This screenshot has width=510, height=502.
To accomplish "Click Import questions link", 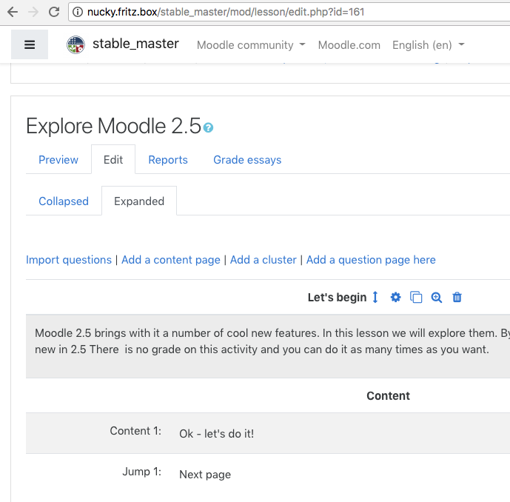I will 69,260.
